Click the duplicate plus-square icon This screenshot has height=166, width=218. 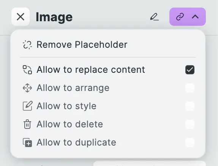tap(27, 143)
